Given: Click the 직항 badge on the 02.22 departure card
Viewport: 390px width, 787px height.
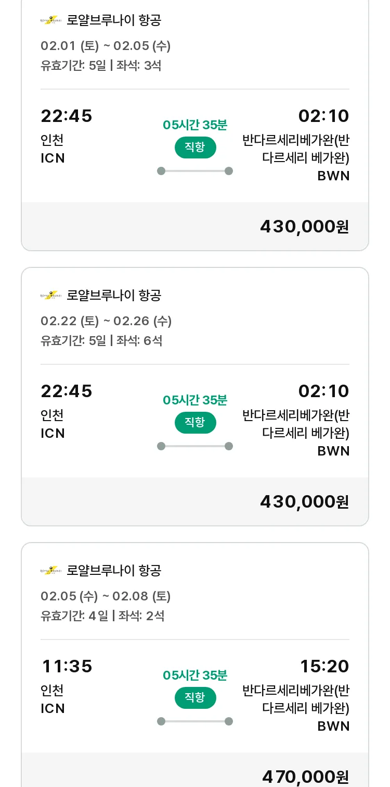Looking at the screenshot, I should [195, 423].
